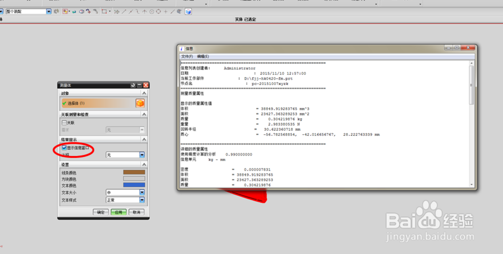Click the greyed icon right of 整个装配 dropdown

pos(56,12)
